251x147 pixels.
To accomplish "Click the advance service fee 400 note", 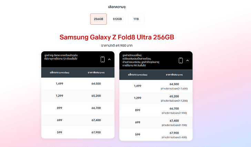I will (x=174, y=137).
